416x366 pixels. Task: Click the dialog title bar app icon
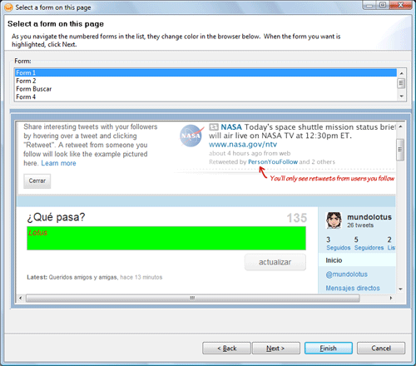coord(8,7)
